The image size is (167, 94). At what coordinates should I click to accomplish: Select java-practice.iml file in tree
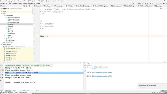8,43
